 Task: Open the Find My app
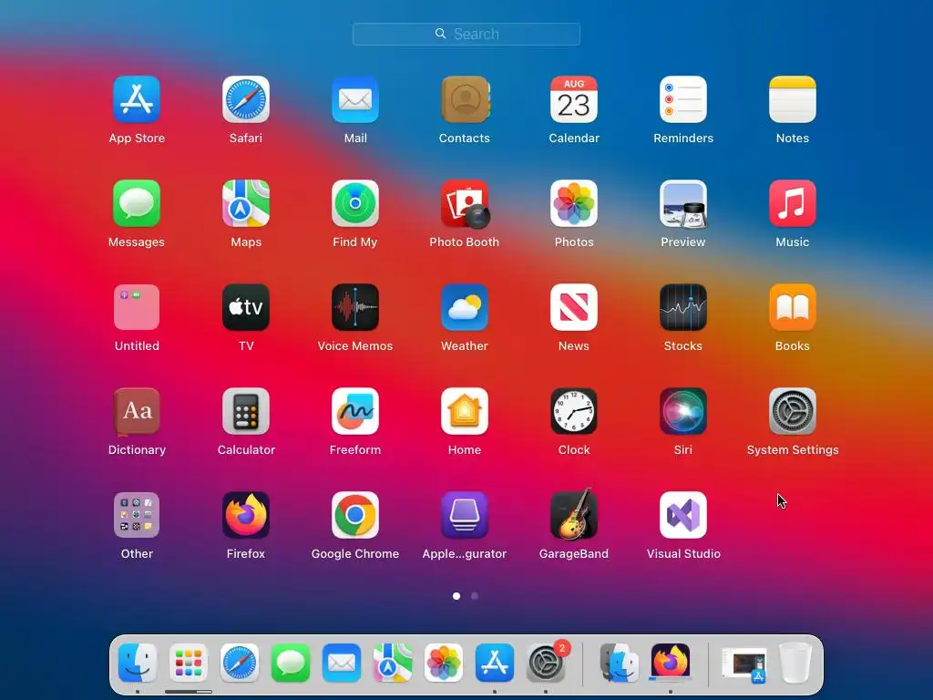(355, 203)
